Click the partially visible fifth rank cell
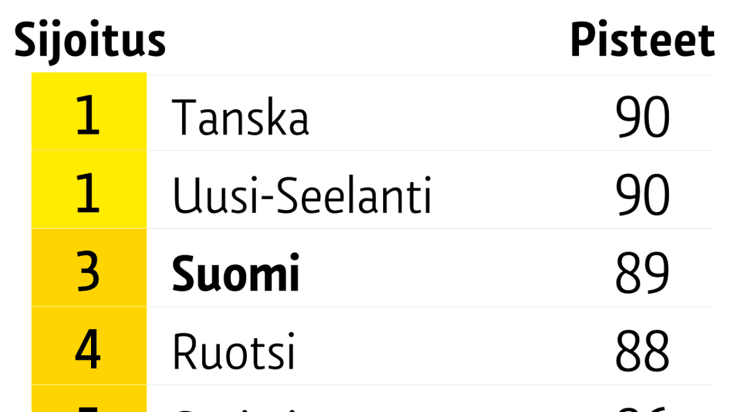This screenshot has width=733, height=412. [x=89, y=399]
